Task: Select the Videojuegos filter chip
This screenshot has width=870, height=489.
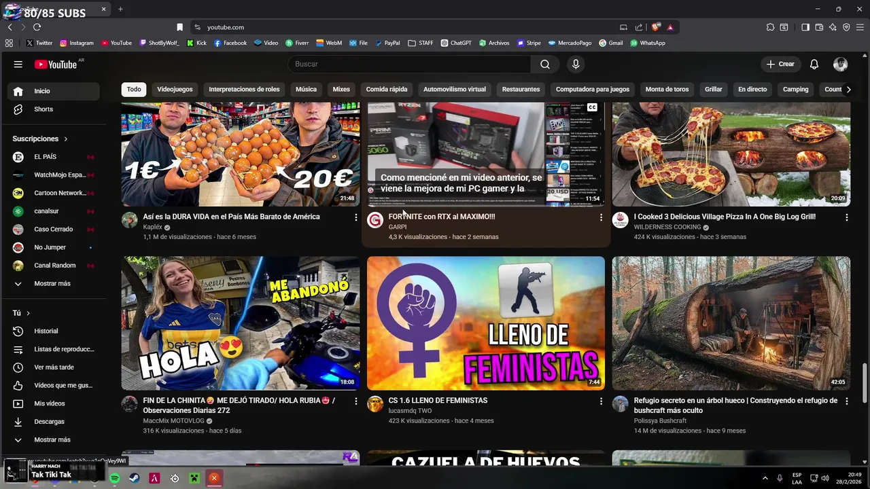Action: click(175, 89)
